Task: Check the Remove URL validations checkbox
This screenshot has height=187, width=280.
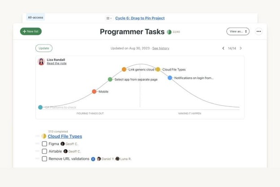Action: click(x=44, y=159)
